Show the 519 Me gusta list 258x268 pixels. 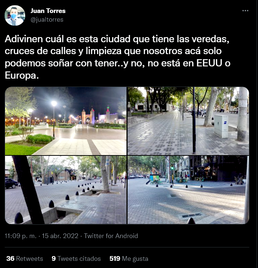coord(129,259)
